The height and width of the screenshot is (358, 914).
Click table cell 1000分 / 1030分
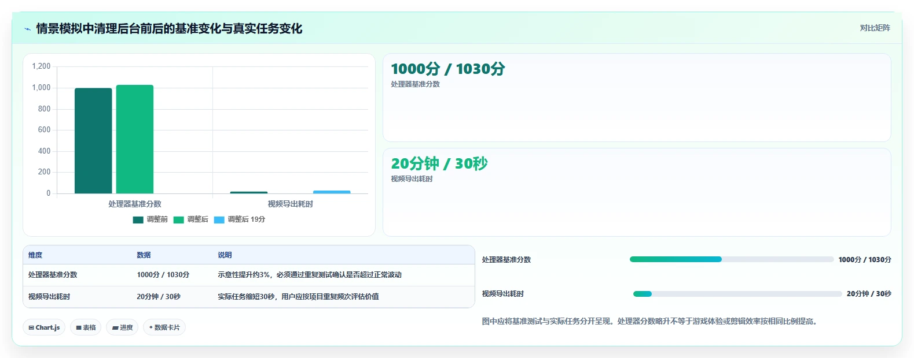[x=163, y=275]
